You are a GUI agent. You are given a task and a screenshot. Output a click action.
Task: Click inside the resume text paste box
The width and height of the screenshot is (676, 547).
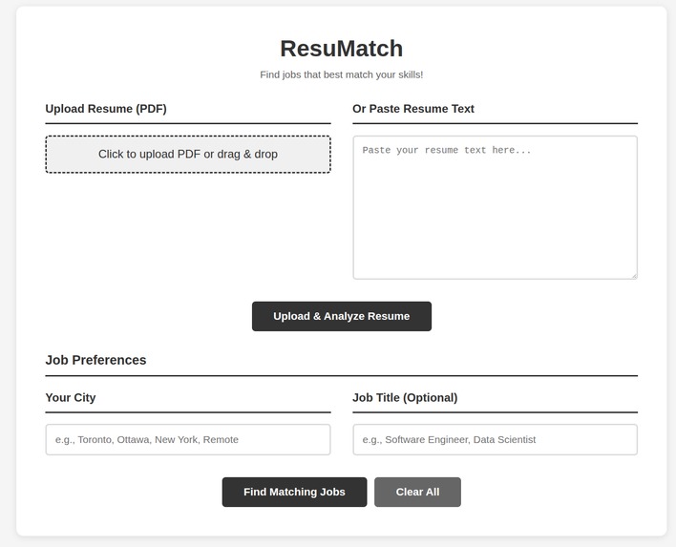coord(495,207)
